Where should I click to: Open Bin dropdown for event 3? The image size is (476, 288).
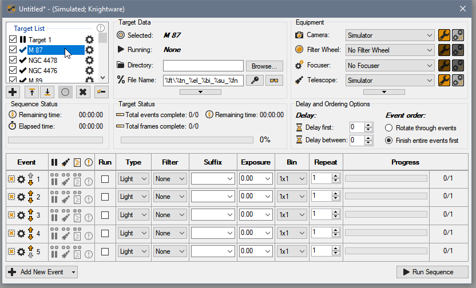tap(292, 215)
